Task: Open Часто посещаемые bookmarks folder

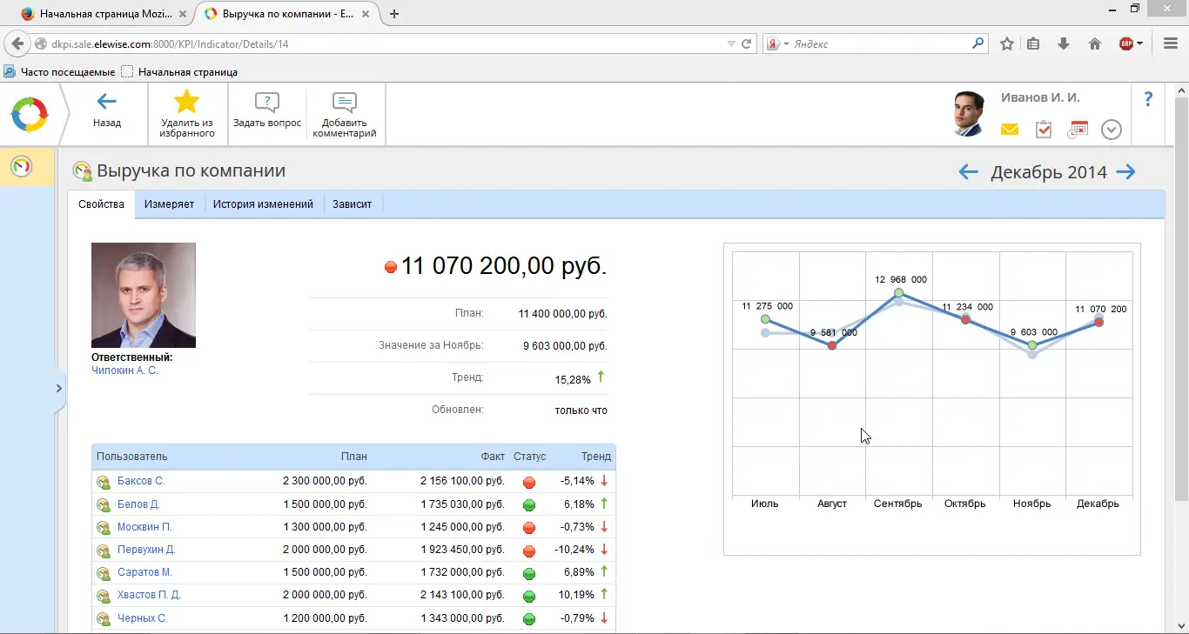Action: 60,72
